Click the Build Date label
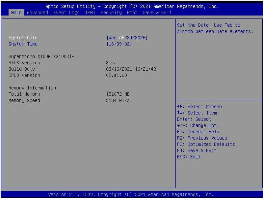The width and height of the screenshot is (263, 198). (22, 69)
